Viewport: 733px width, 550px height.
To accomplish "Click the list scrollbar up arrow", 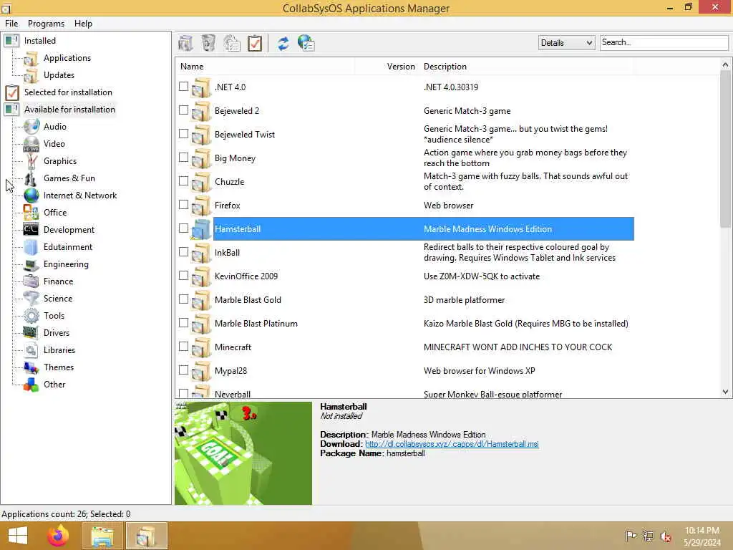I will pyautogui.click(x=725, y=65).
